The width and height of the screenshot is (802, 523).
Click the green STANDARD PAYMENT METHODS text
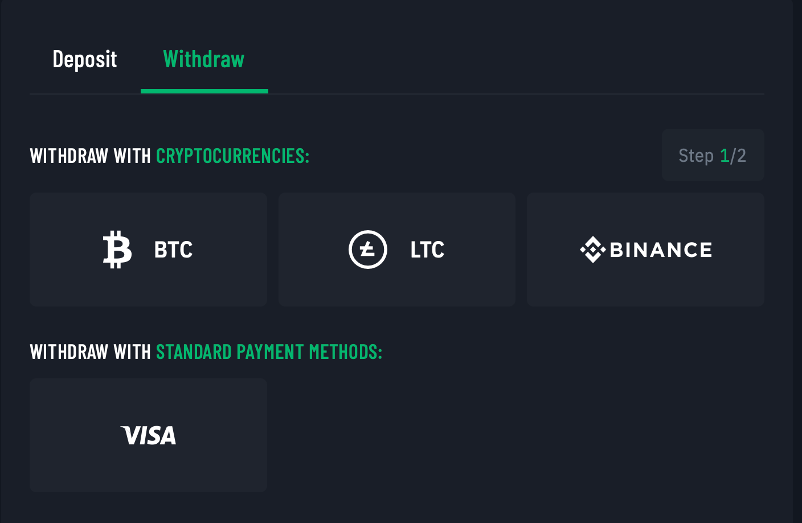pos(269,352)
